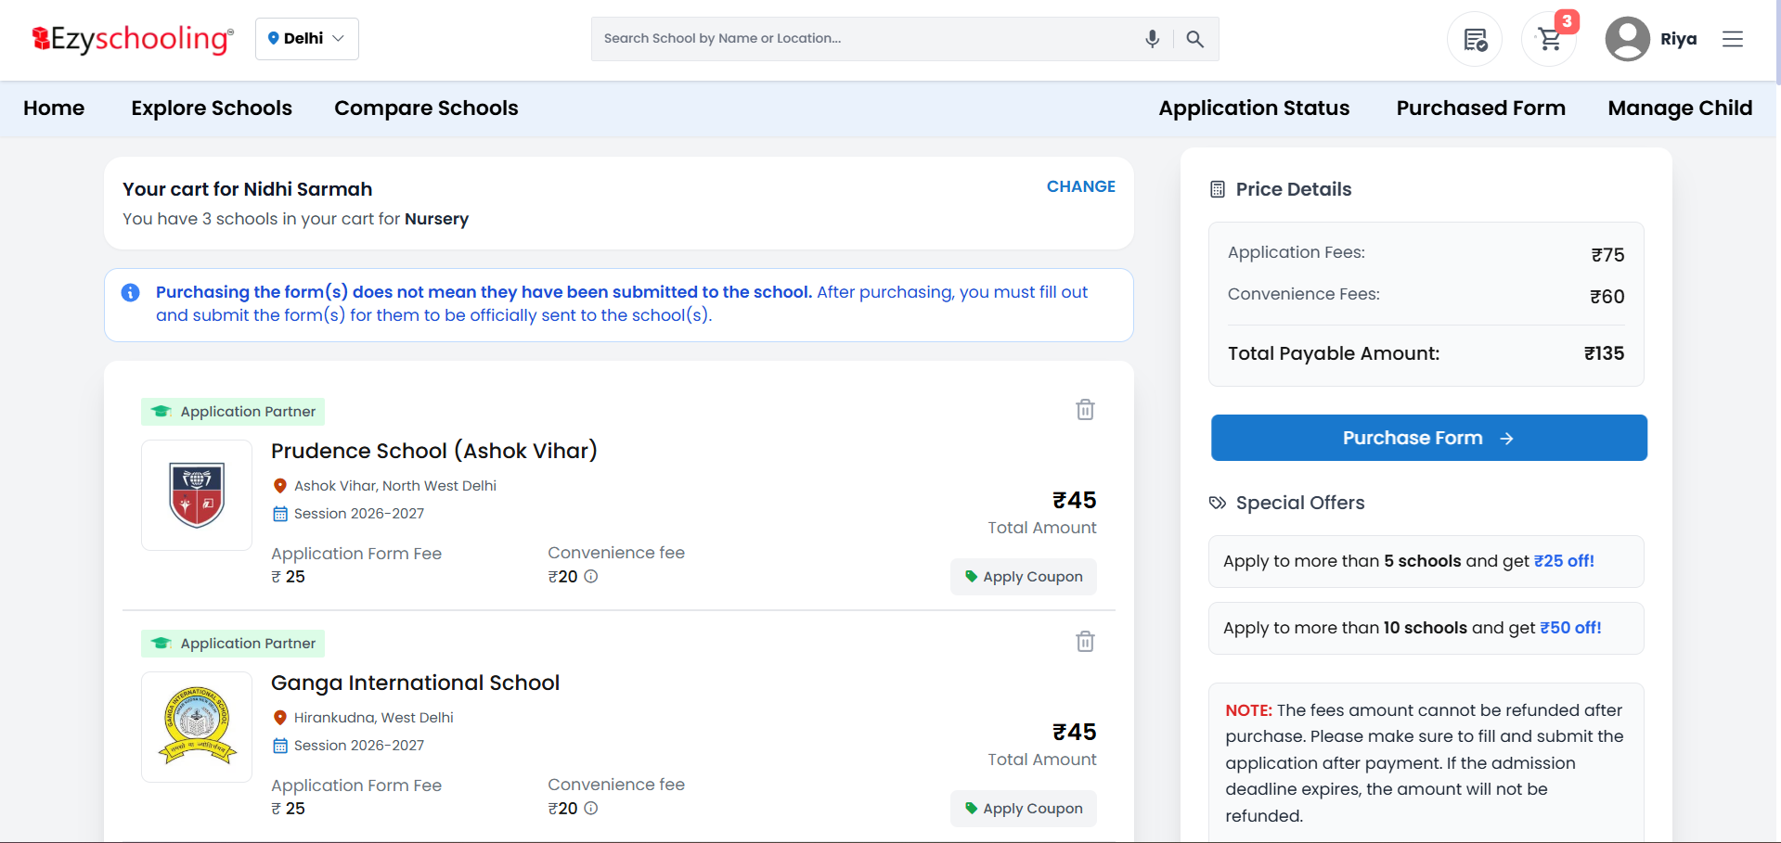Click Ganga International School logo thumbnail

click(x=197, y=727)
